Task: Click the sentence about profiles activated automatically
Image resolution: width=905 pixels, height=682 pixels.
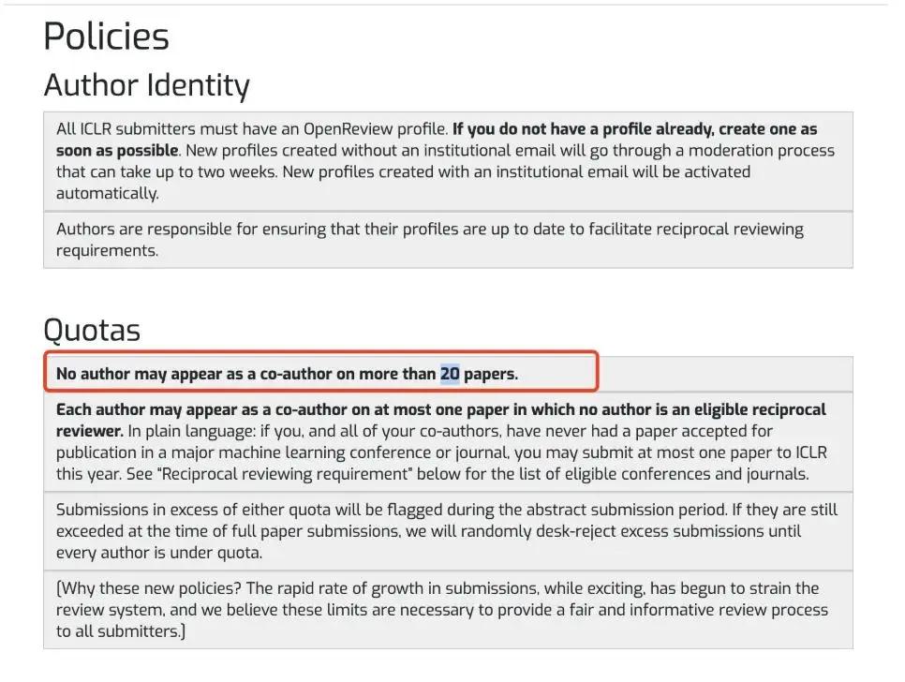Action: click(x=404, y=183)
